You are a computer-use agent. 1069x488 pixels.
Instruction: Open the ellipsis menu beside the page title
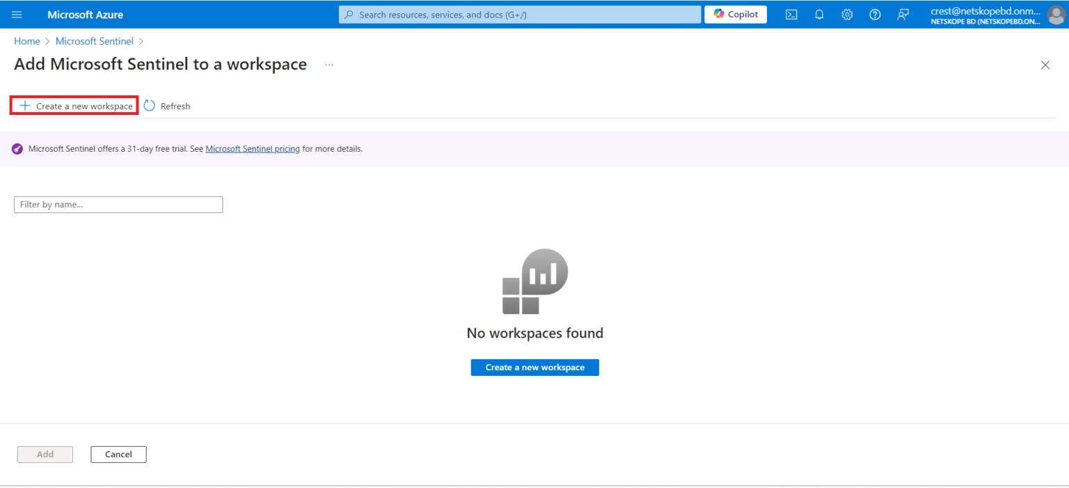click(328, 64)
